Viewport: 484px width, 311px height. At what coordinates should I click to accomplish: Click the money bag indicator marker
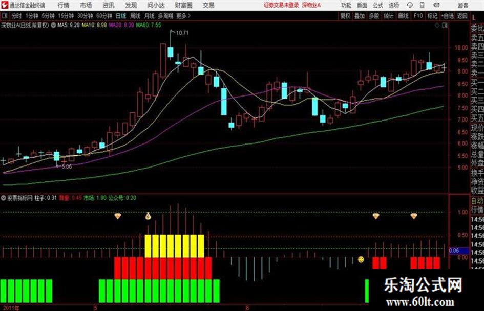148,216
